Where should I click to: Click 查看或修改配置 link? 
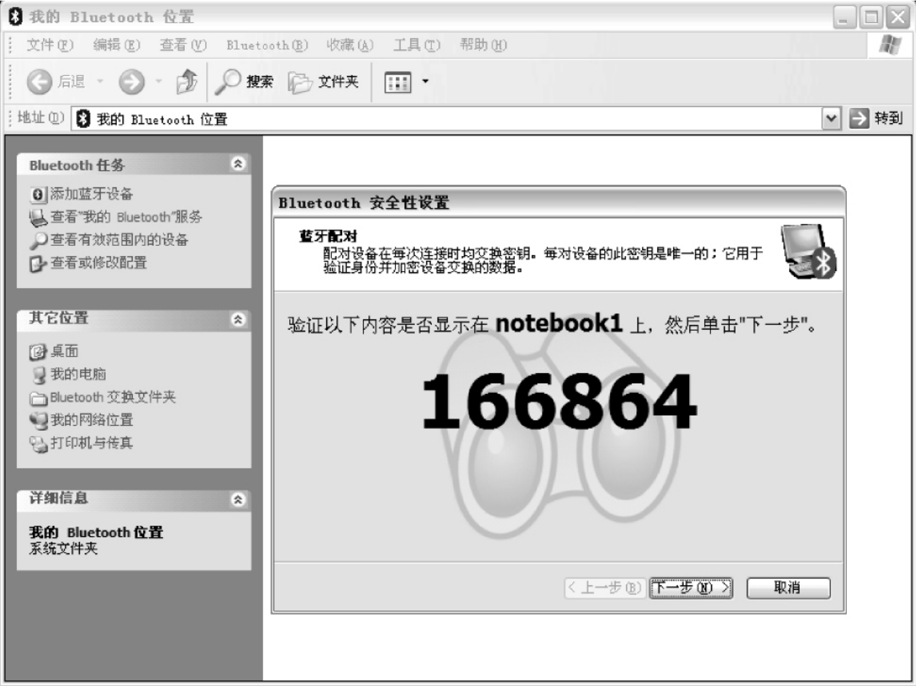tap(99, 263)
